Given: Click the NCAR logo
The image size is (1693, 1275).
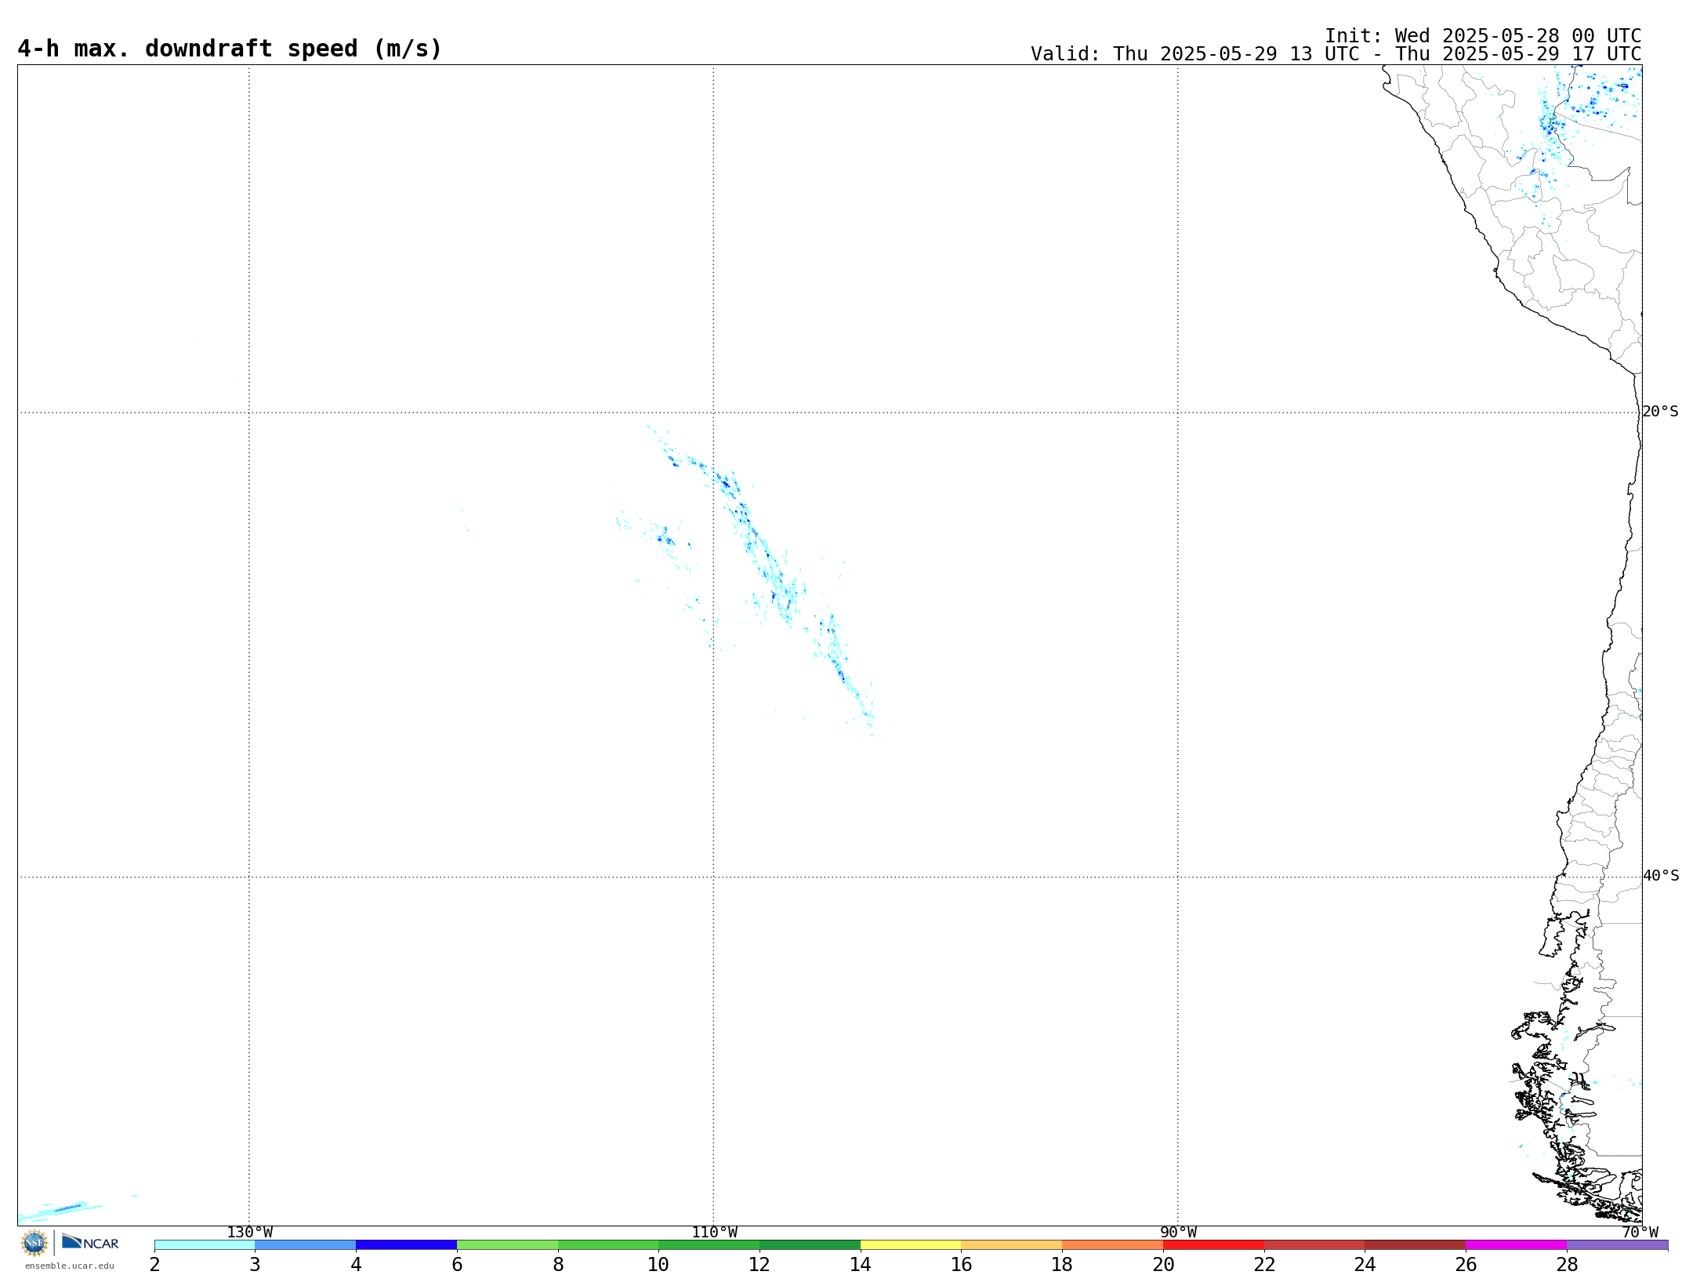Looking at the screenshot, I should pyautogui.click(x=90, y=1242).
